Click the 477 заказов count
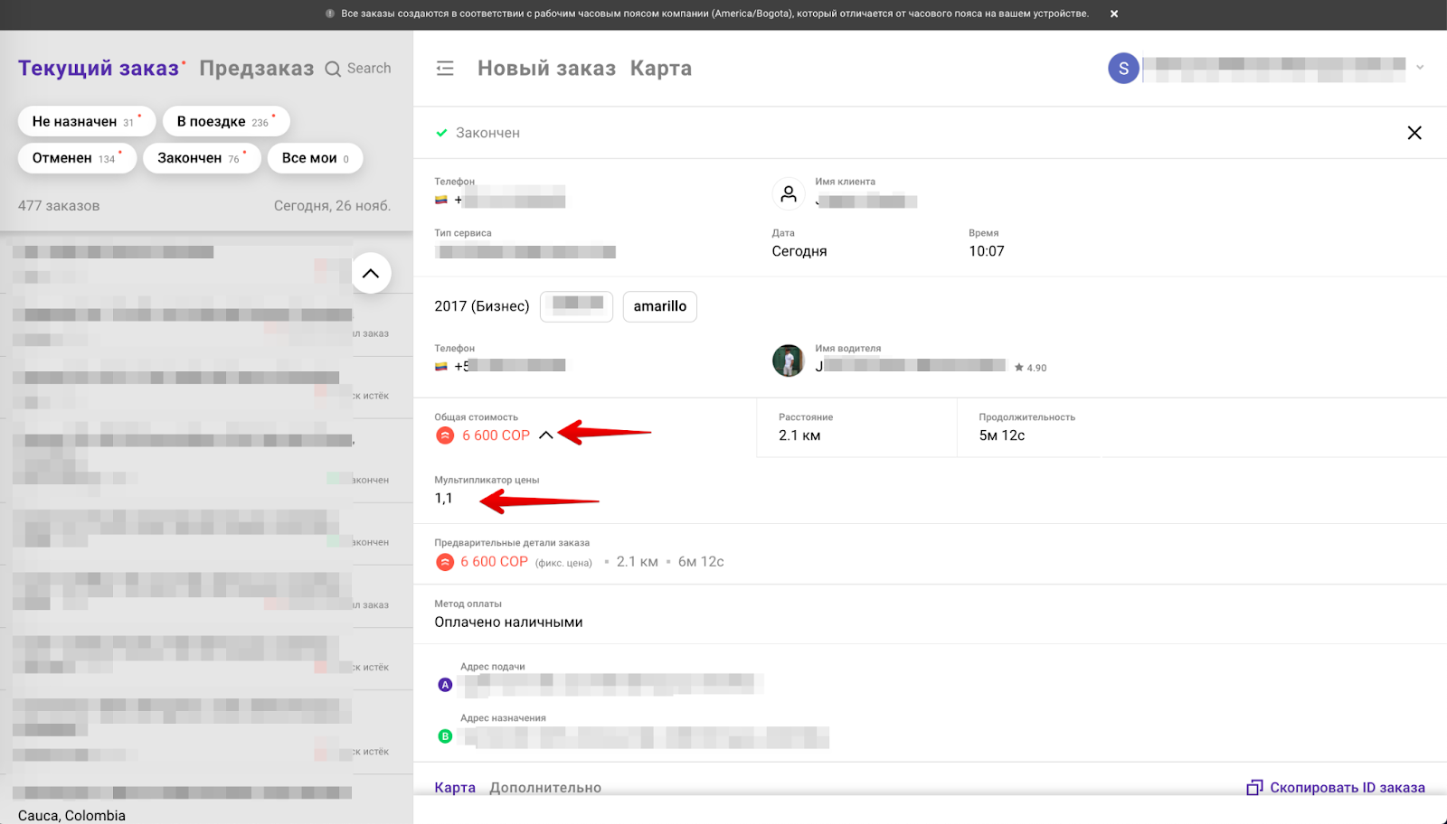This screenshot has height=824, width=1447. pos(59,206)
